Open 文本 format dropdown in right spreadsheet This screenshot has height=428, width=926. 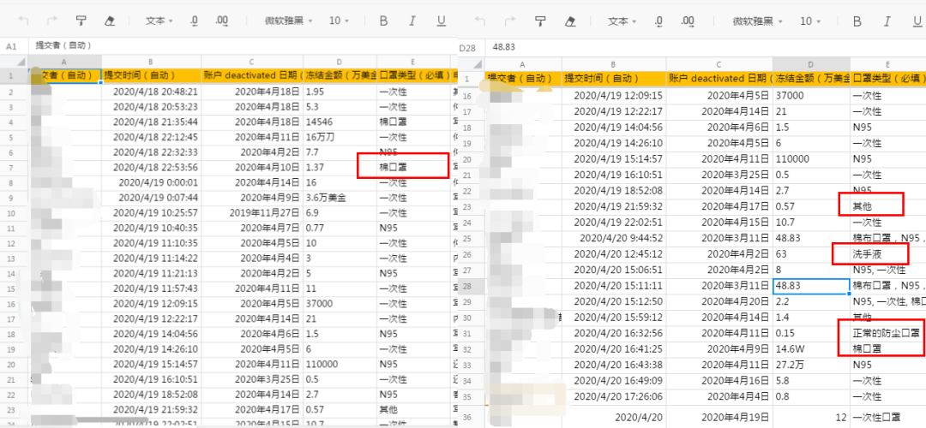coord(622,21)
